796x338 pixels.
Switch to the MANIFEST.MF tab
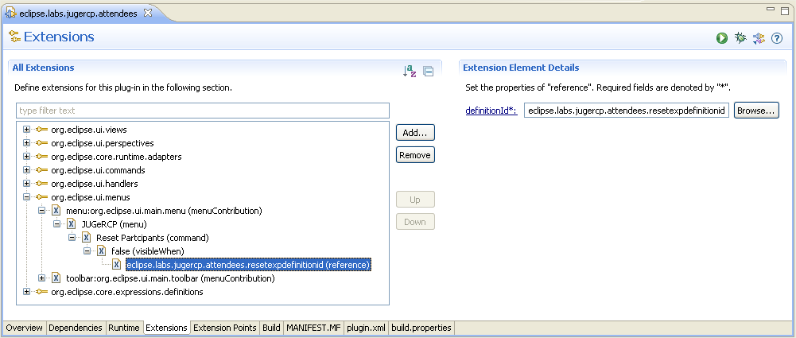pos(313,328)
